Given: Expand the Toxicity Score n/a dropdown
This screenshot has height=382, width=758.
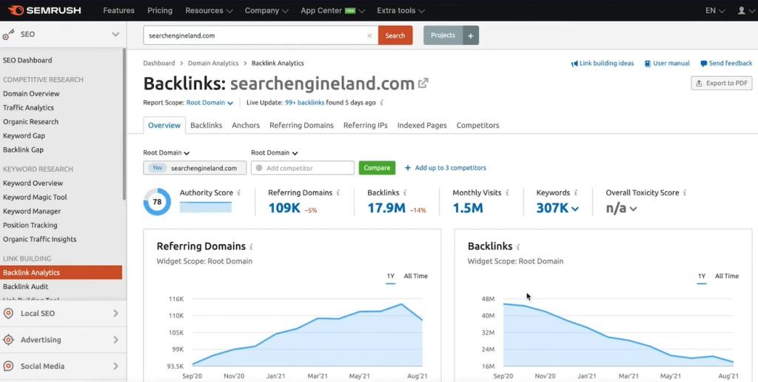Looking at the screenshot, I should click(634, 209).
